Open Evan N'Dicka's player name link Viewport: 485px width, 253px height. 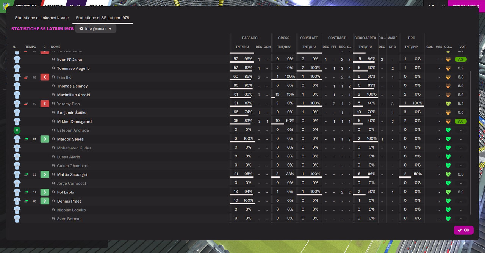[69, 60]
